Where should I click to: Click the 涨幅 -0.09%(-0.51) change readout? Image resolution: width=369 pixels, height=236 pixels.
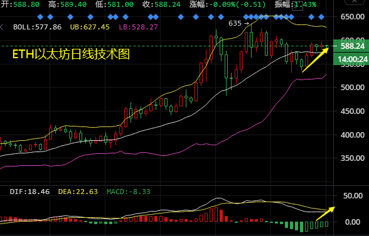click(228, 4)
